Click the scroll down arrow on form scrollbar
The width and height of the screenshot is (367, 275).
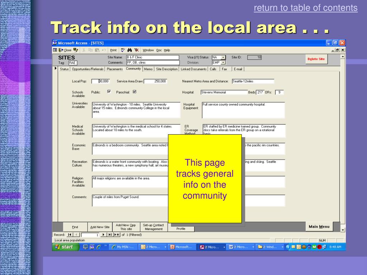tap(343, 230)
